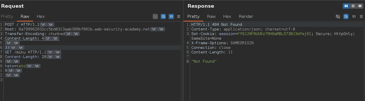Click the "Not Found" response body
The height and width of the screenshot is (101, 365).
204,61
